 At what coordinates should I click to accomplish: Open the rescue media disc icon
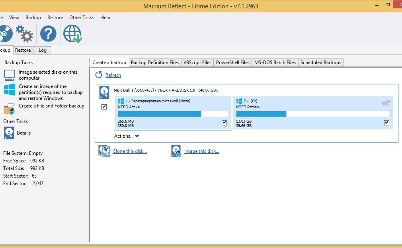point(6,33)
